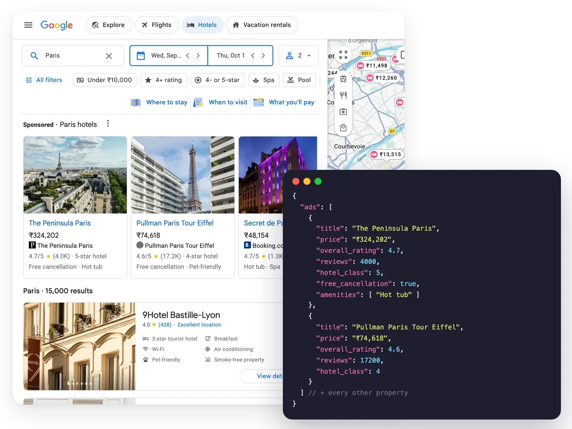Open All filters panel
Image resolution: width=572 pixels, height=429 pixels.
point(44,80)
